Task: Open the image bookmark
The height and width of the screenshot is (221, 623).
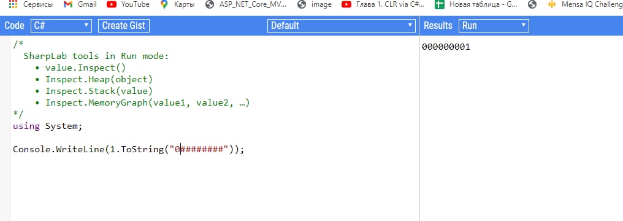Action: [x=315, y=4]
